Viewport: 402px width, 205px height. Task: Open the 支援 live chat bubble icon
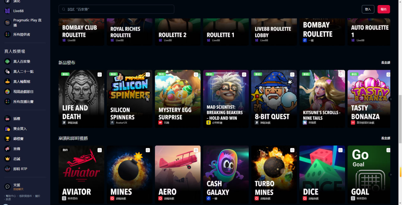[8, 187]
